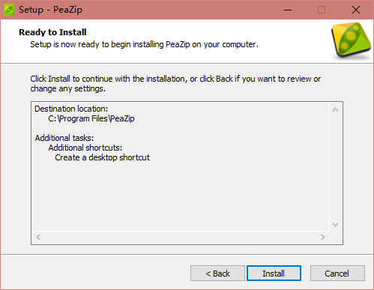374x290 pixels.
Task: Click the Ready to Install heading
Action: [52, 32]
